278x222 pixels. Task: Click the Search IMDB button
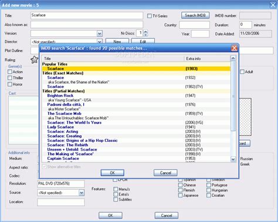(195, 15)
